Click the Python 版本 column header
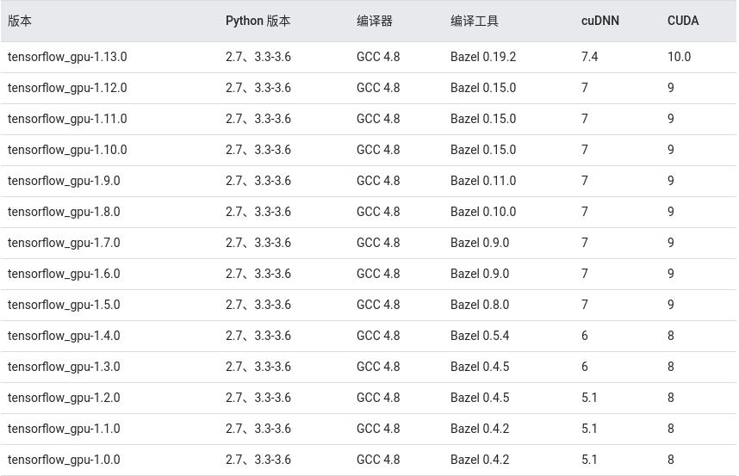739x476 pixels. click(258, 21)
